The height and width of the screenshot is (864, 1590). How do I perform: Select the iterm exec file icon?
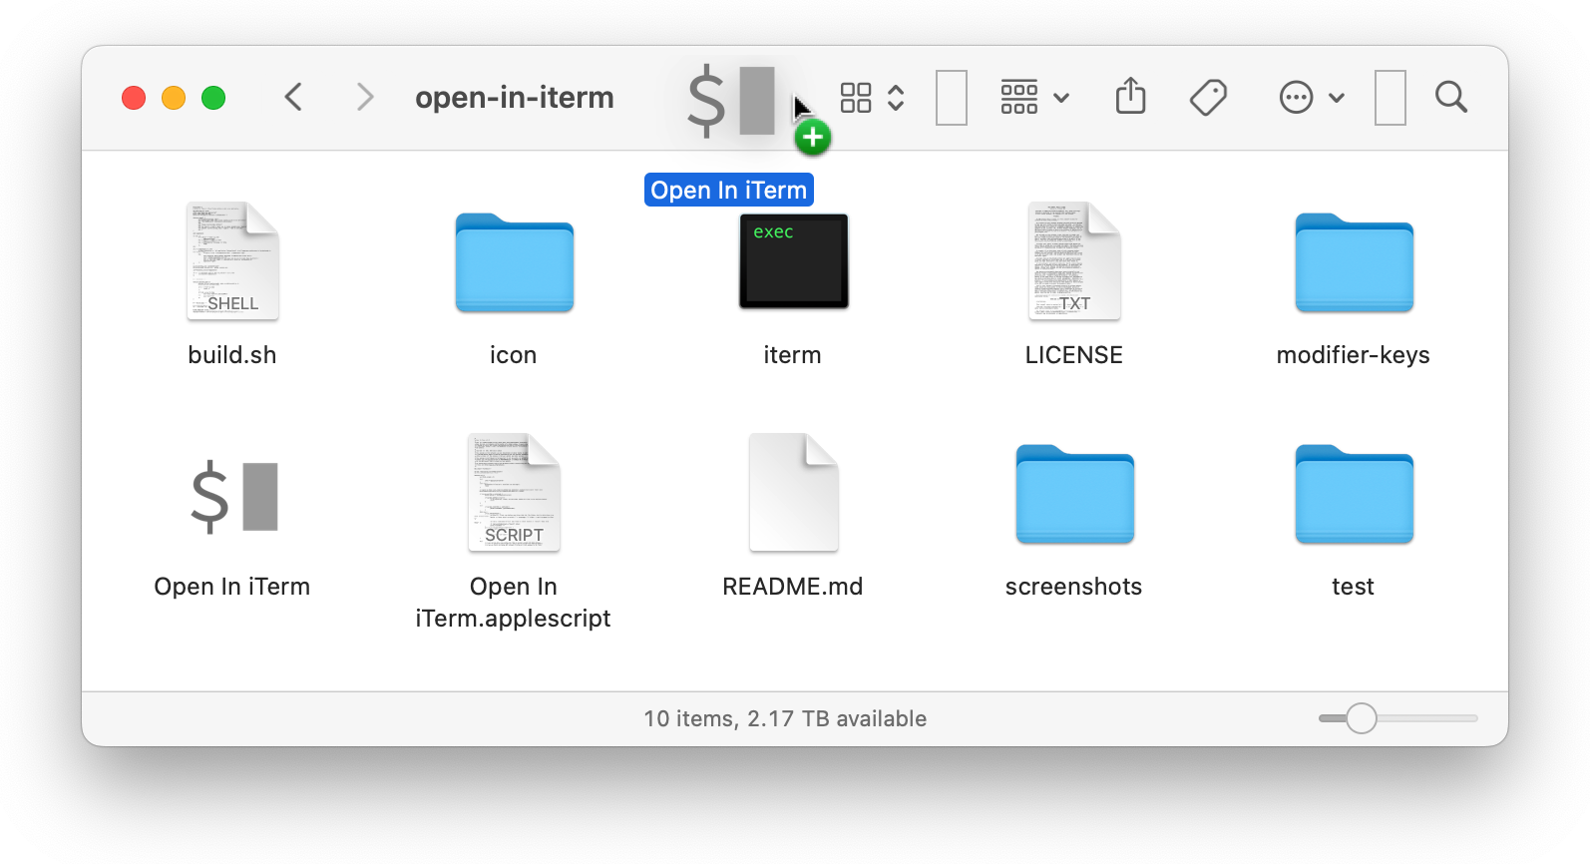pos(793,261)
